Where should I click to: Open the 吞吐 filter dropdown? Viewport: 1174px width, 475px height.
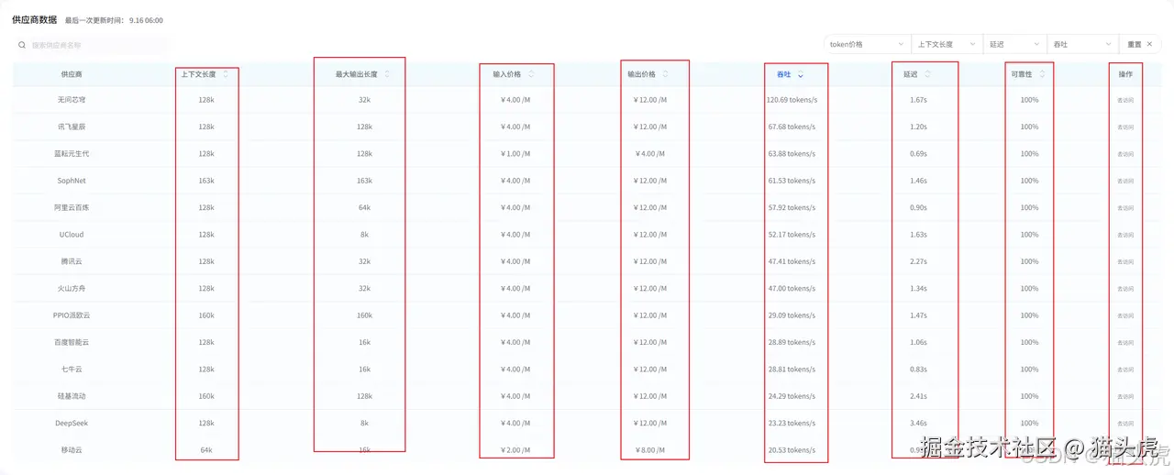tap(1083, 44)
